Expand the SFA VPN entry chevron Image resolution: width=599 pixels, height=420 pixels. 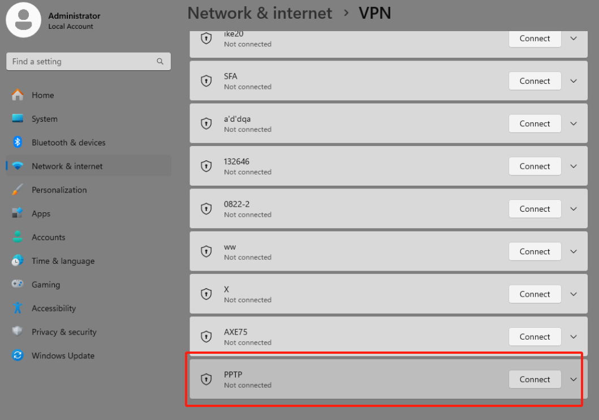[x=574, y=81]
